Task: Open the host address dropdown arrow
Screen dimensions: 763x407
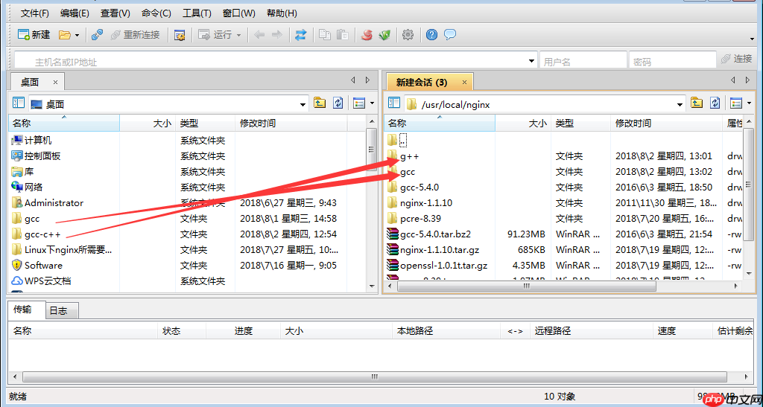Action: (x=531, y=61)
